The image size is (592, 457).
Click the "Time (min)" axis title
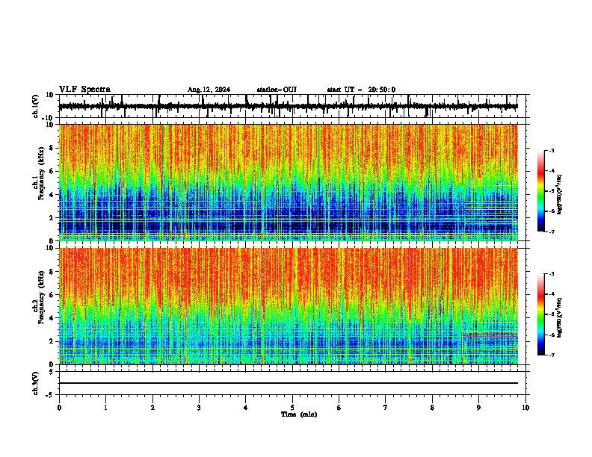pyautogui.click(x=299, y=414)
